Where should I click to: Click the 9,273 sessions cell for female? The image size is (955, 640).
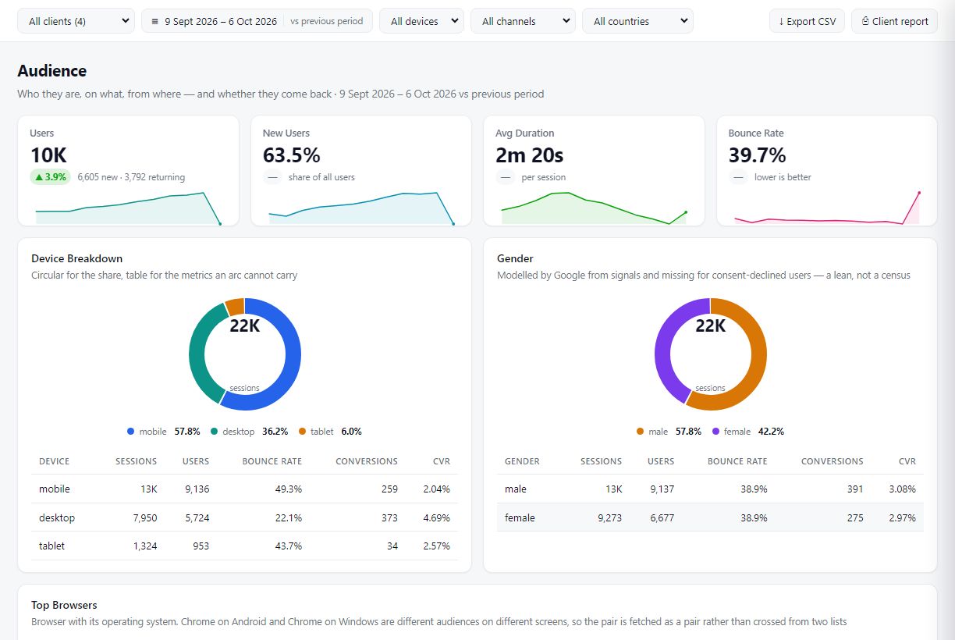(x=609, y=517)
